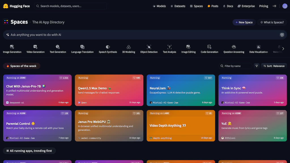Toggle like on Qwen2.5 Max Demo
This screenshot has height=163, width=290.
click(136, 78)
